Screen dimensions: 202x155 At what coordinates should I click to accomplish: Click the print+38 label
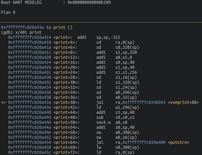point(66,102)
